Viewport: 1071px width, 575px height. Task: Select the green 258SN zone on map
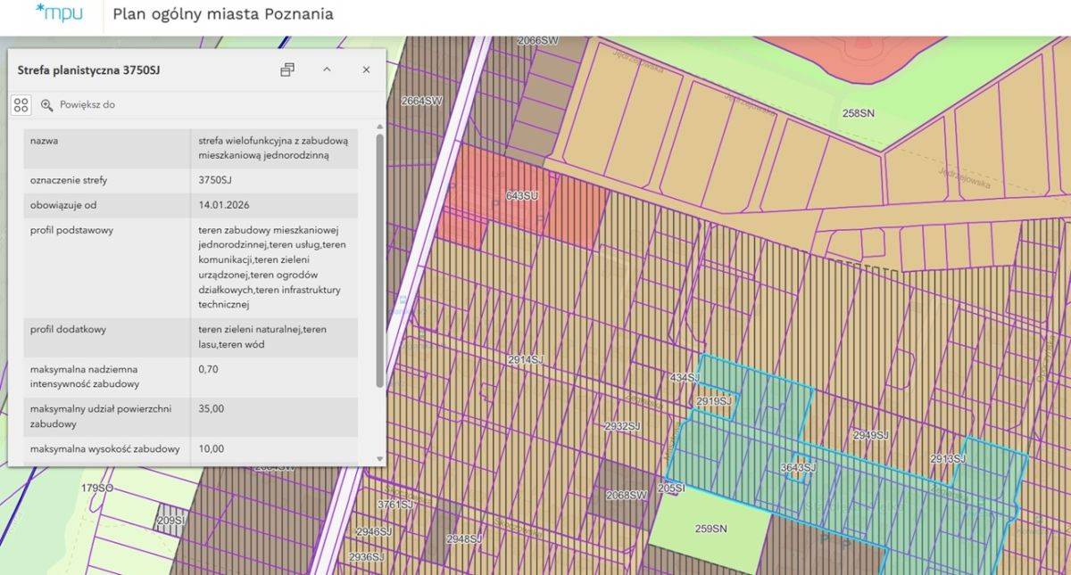tap(859, 113)
